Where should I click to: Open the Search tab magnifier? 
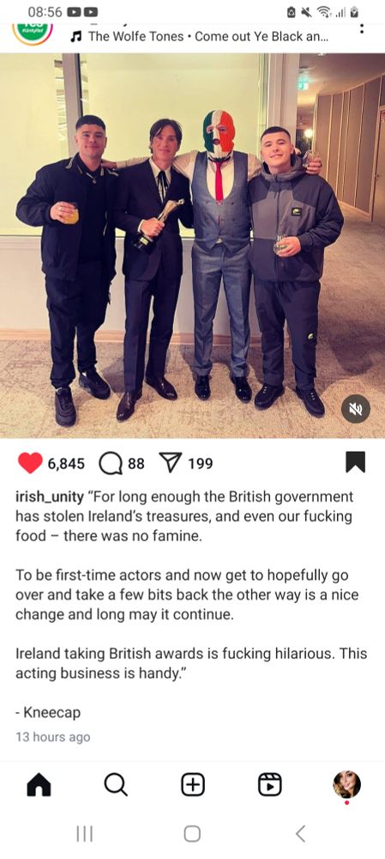(x=116, y=785)
